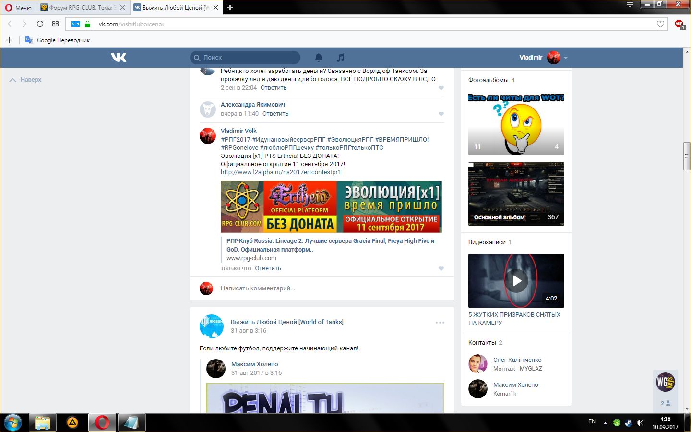Click Александра Якимович's avatar
Viewport: 691px width, 432px height.
coord(208,109)
